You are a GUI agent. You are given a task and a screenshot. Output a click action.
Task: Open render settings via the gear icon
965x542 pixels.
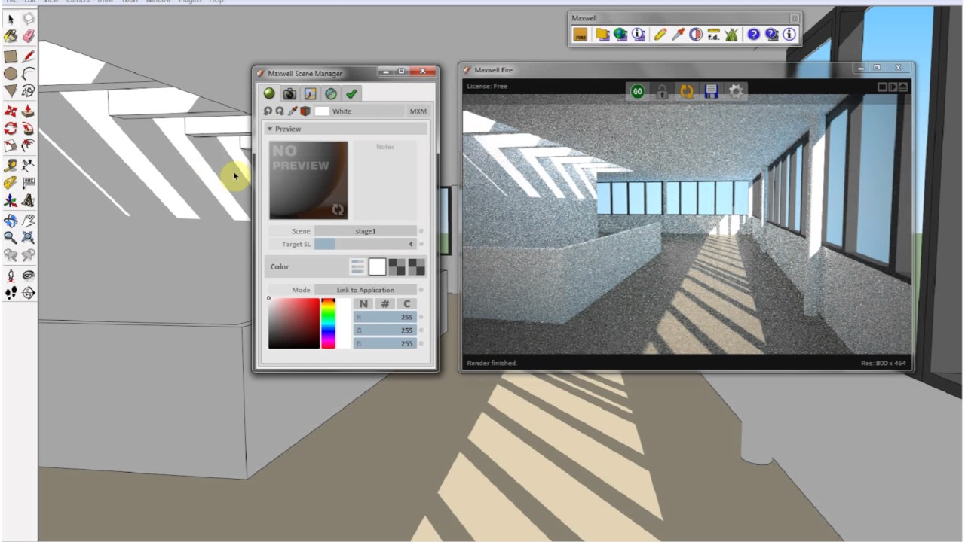tap(735, 91)
